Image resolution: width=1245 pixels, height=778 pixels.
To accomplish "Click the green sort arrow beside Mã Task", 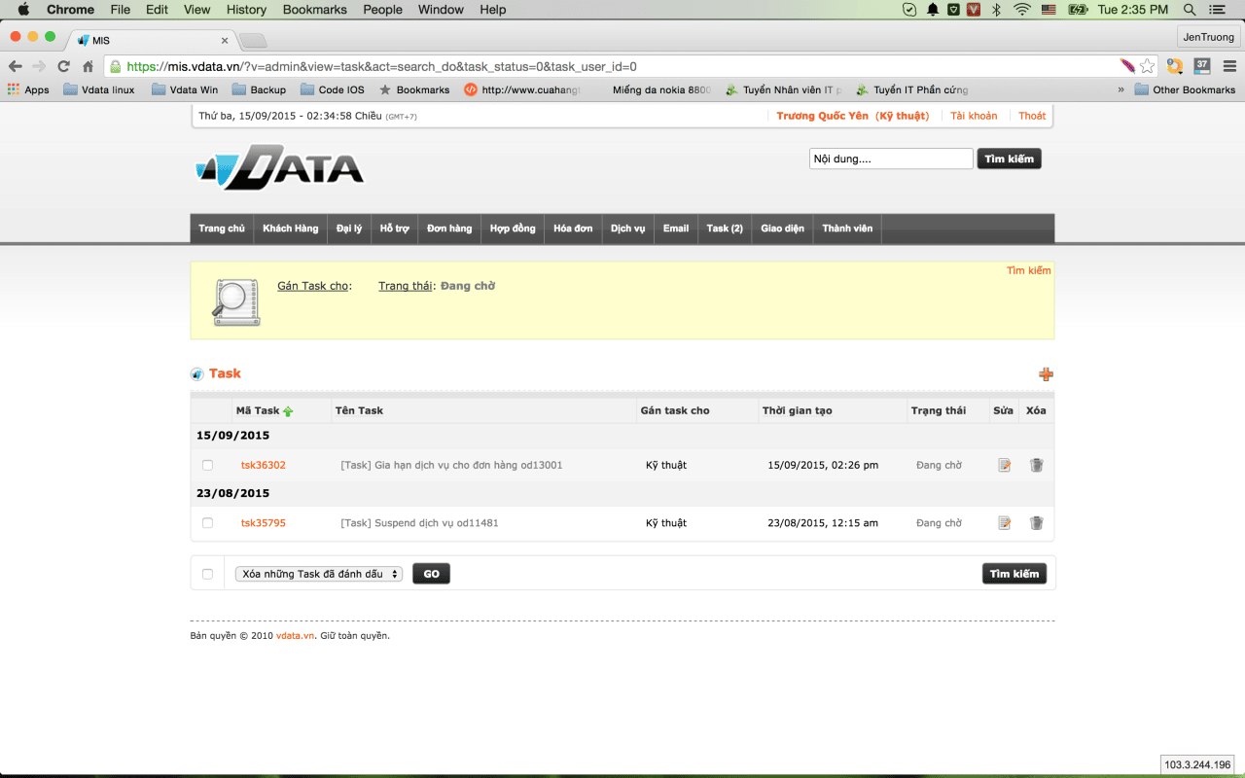I will (288, 411).
